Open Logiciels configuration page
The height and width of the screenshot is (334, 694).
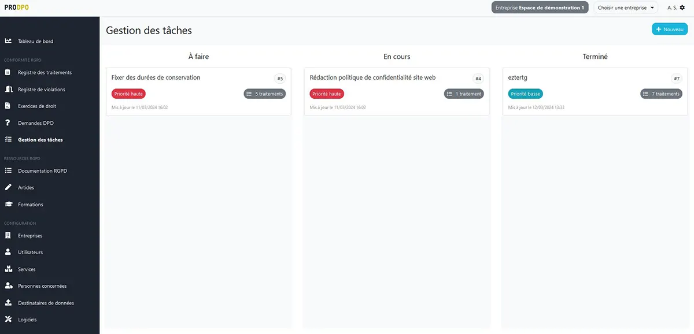point(27,320)
